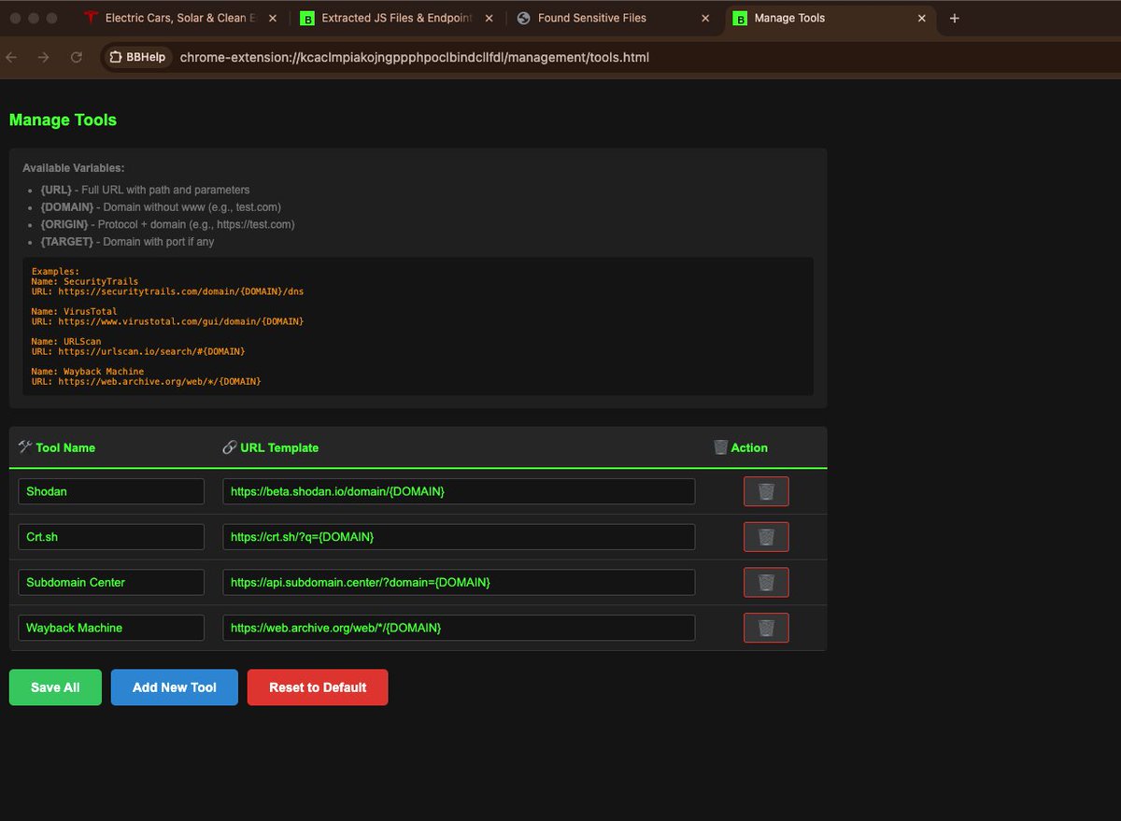Click the URL Template column header
The width and height of the screenshot is (1121, 821).
pos(271,447)
